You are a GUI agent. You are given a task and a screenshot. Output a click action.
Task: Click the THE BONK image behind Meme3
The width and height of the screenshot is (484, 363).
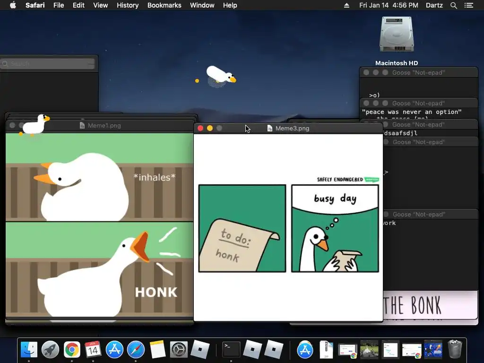click(430, 305)
